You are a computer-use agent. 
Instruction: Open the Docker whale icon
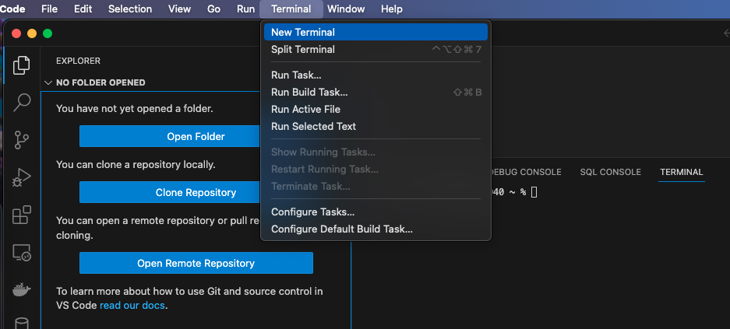pyautogui.click(x=22, y=289)
